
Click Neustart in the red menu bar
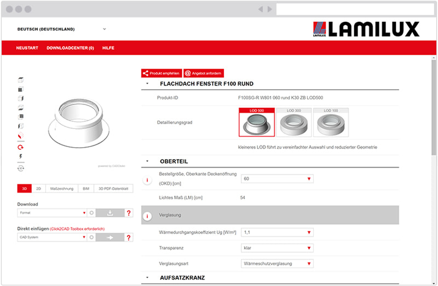(x=27, y=48)
